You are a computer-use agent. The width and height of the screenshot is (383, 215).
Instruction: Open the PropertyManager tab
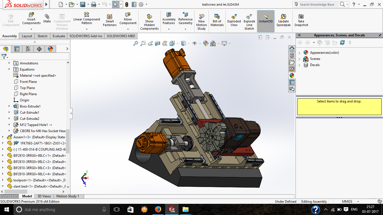pyautogui.click(x=17, y=49)
